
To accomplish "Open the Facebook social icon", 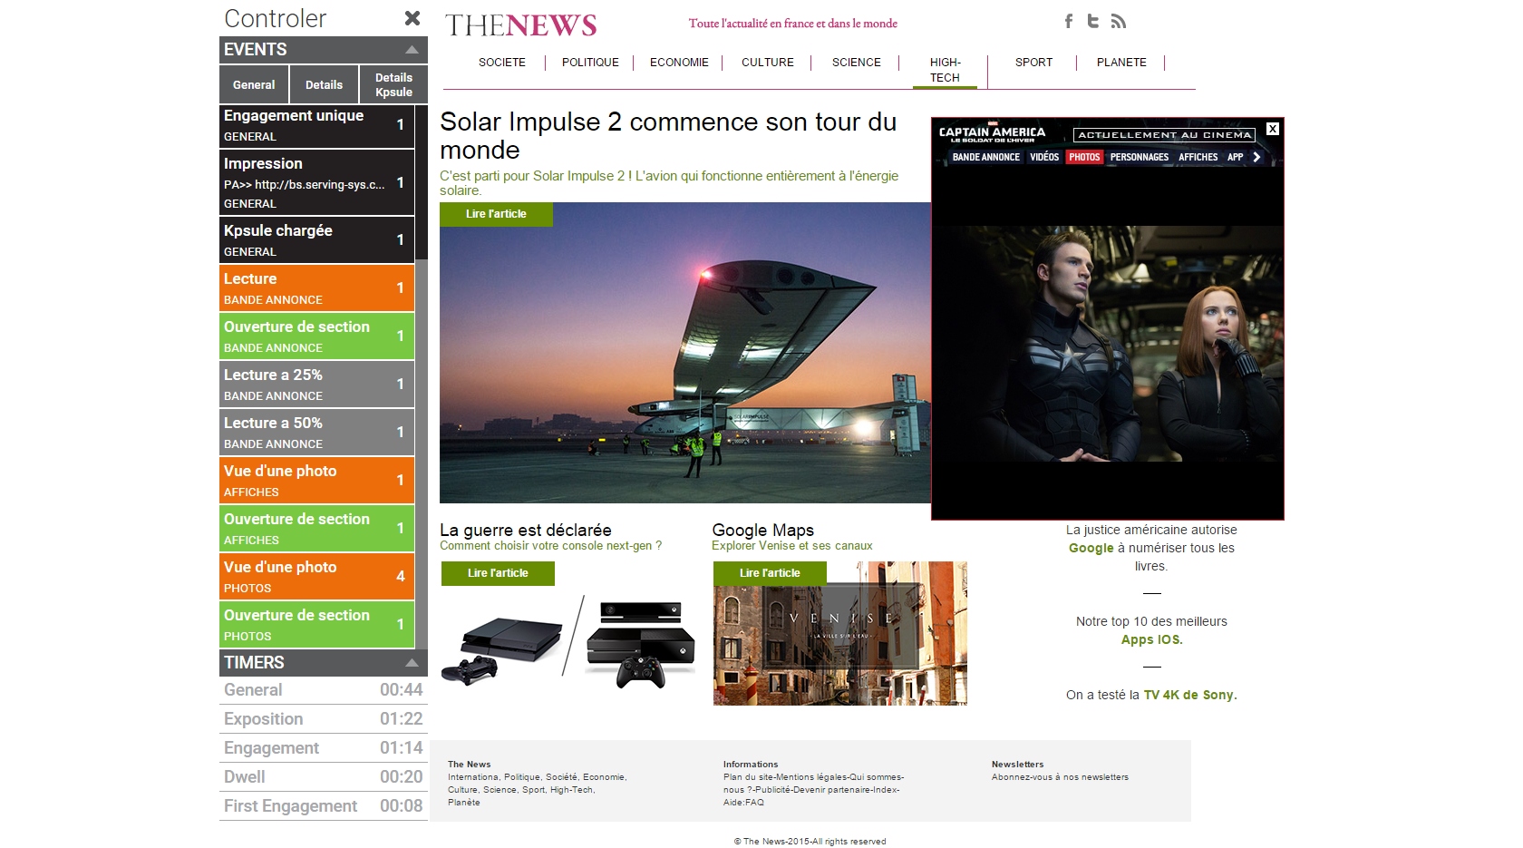I will pos(1069,21).
